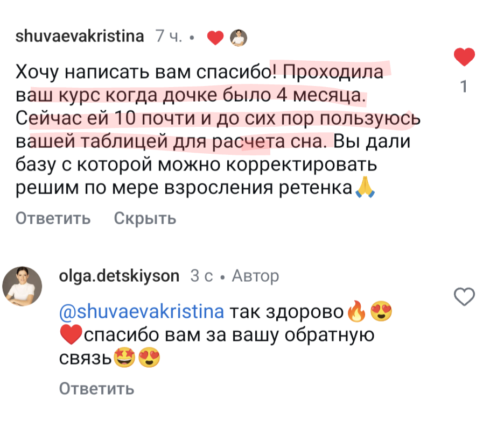
Task: Hide the comment with Скрыть
Action: click(x=145, y=218)
